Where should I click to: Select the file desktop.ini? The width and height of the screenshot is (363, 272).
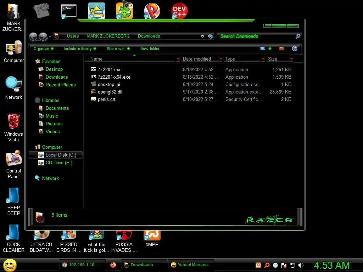click(109, 84)
